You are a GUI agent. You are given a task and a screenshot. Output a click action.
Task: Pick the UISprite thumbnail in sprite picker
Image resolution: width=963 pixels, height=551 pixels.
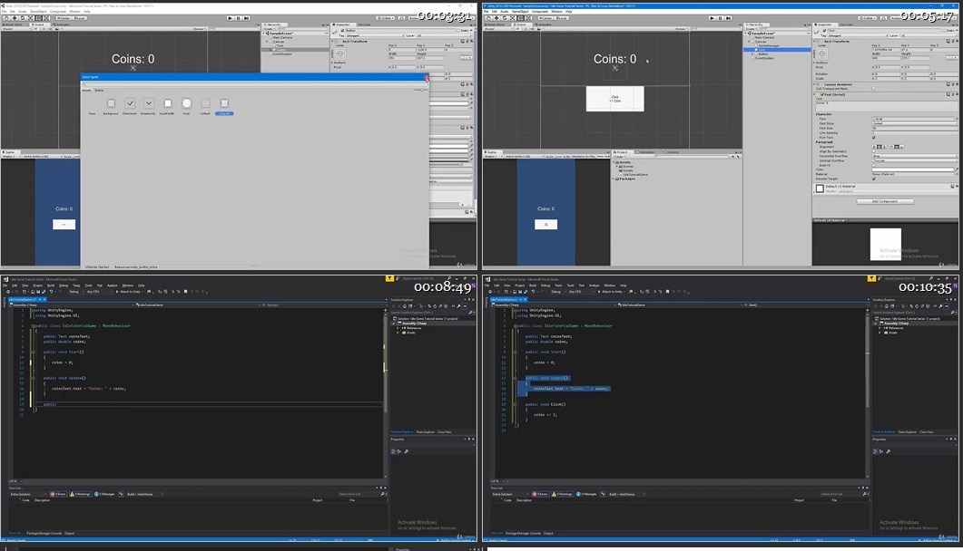pos(224,104)
